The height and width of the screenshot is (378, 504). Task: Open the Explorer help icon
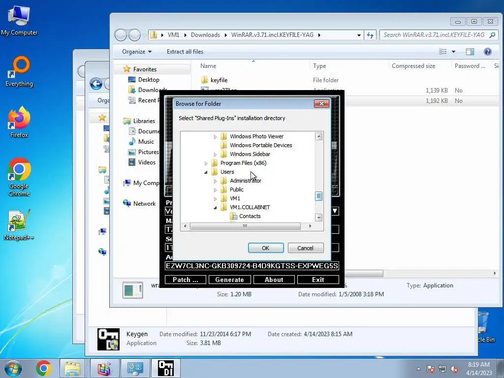click(488, 52)
